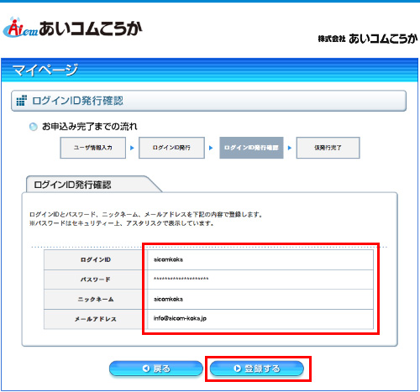The image size is (420, 392).
Task: Click the arrow after ログインID発行 step
Action: (211, 148)
